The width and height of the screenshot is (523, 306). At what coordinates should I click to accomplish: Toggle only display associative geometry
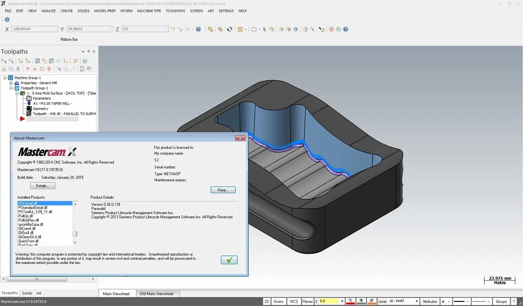66,69
